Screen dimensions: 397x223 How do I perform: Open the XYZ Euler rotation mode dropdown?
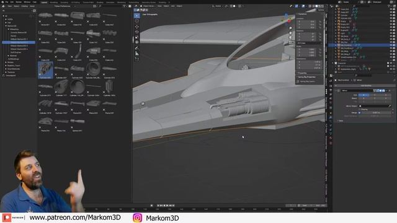coord(310,43)
